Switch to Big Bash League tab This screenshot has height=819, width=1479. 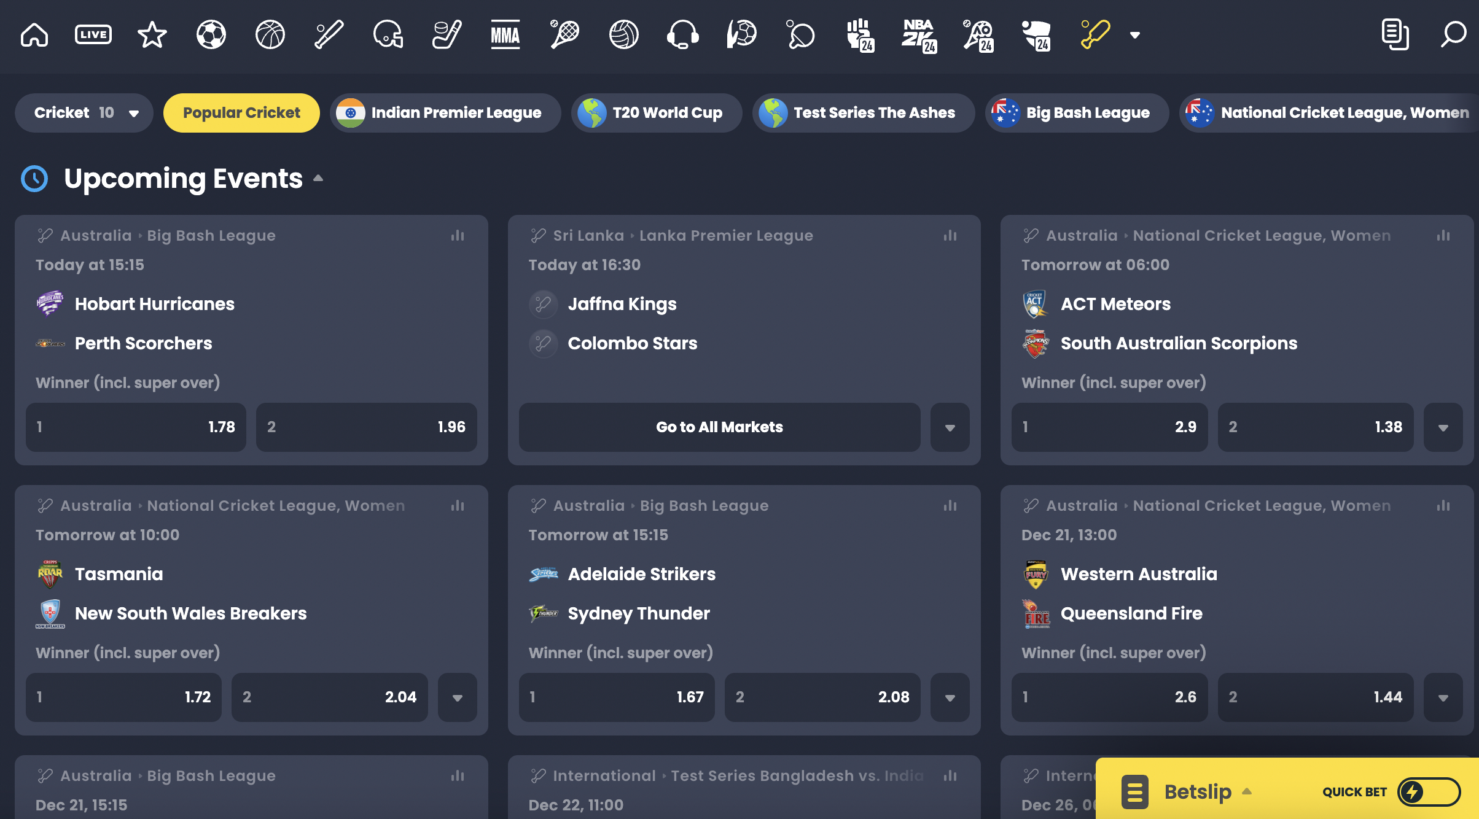pyautogui.click(x=1077, y=113)
